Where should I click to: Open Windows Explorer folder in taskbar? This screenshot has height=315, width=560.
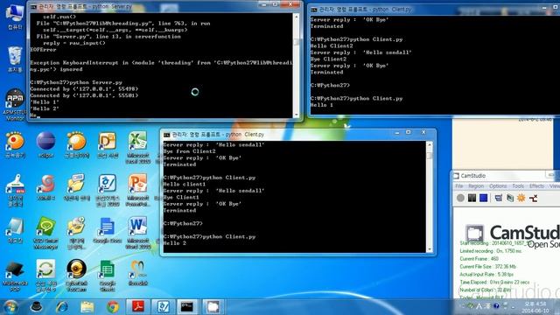pyautogui.click(x=87, y=307)
